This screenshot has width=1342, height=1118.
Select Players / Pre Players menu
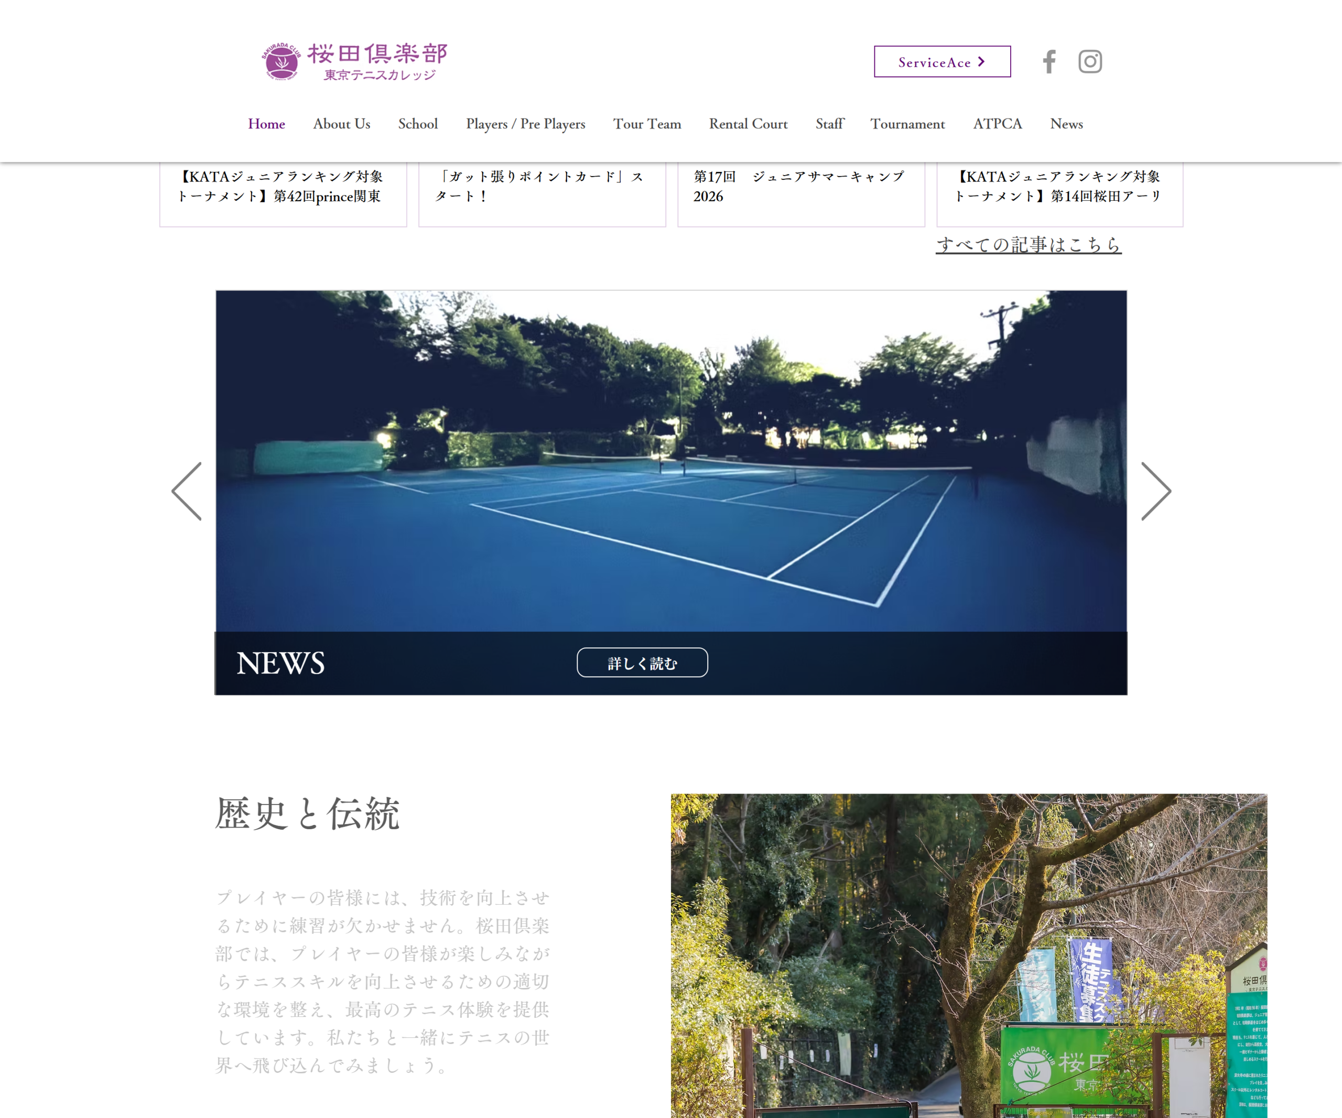point(525,124)
